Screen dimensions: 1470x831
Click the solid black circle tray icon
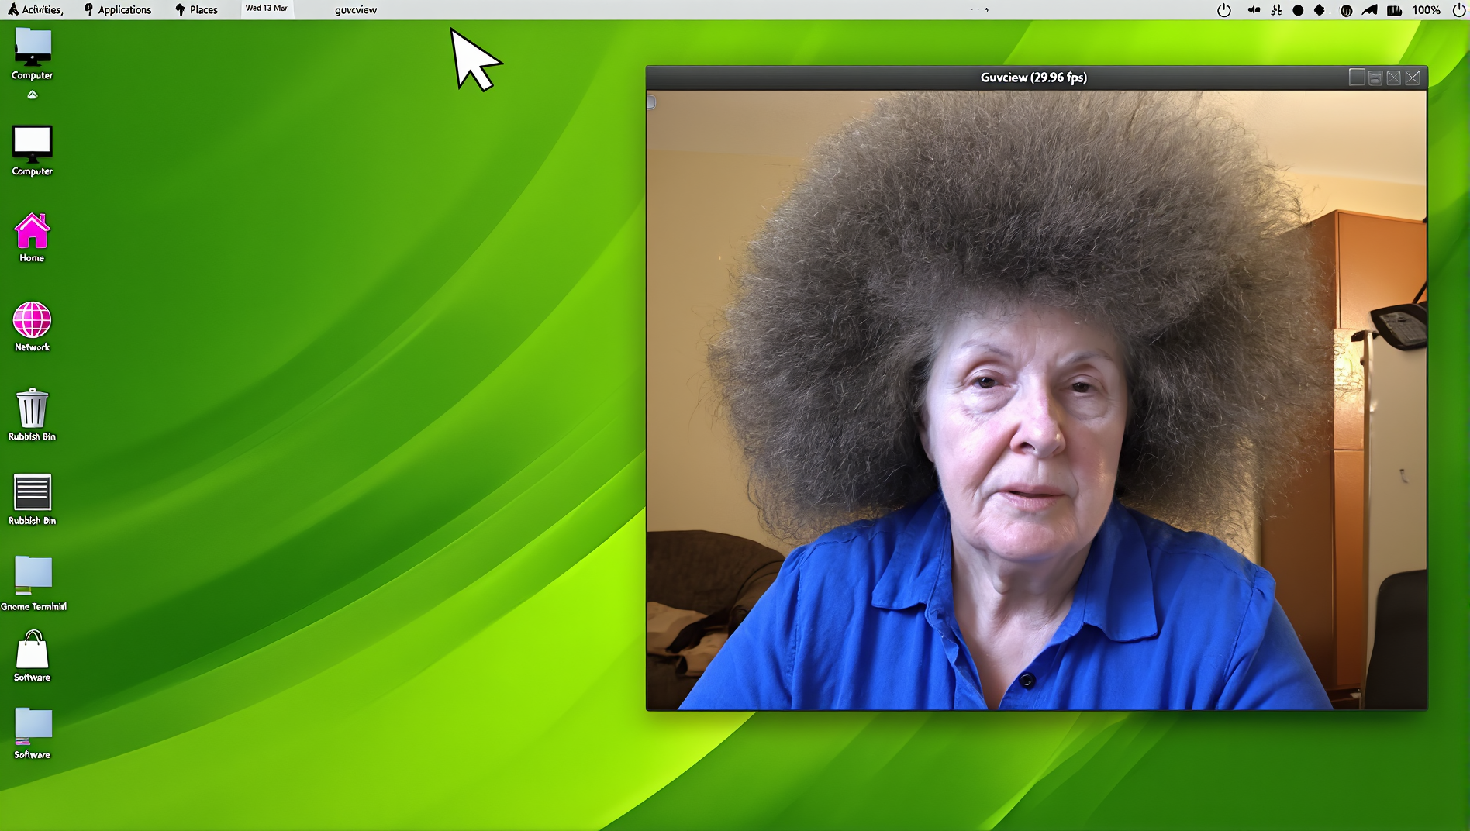pyautogui.click(x=1298, y=10)
